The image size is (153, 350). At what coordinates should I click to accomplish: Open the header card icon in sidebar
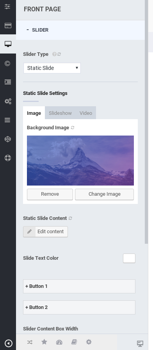pos(8,25)
